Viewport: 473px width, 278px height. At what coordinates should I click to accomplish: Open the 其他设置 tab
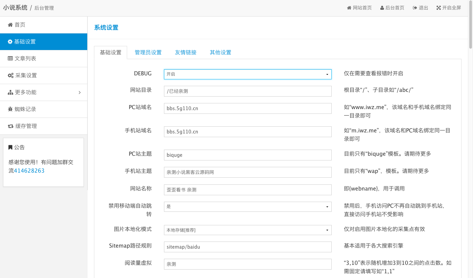click(x=220, y=53)
